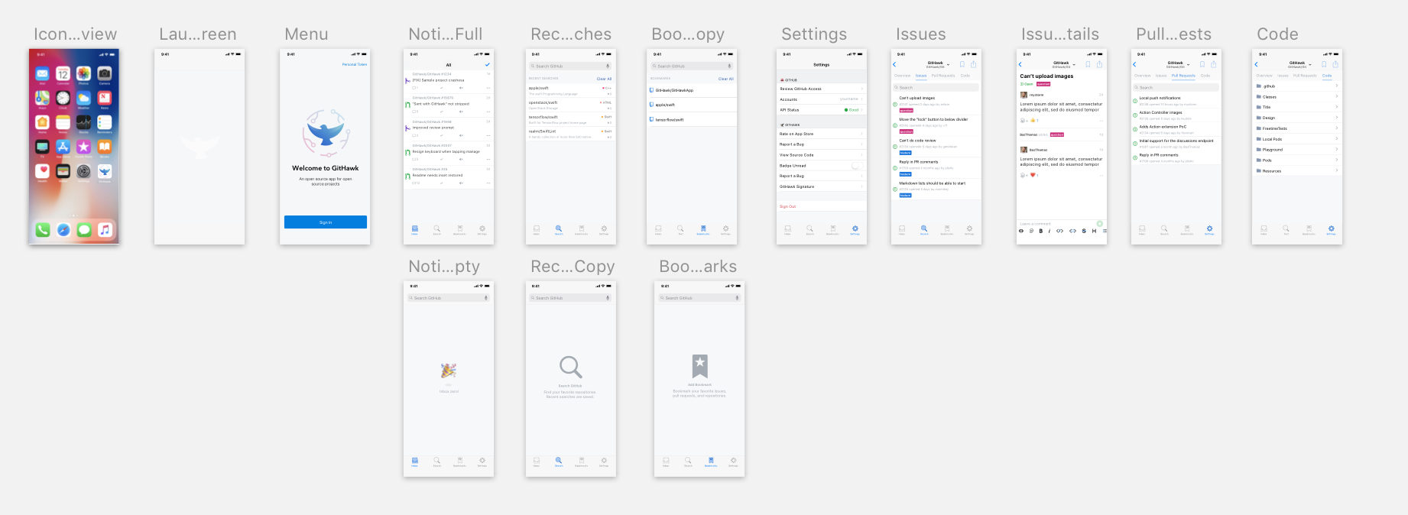Select the Code tab on Code artboard
The height and width of the screenshot is (515, 1408).
click(1327, 76)
